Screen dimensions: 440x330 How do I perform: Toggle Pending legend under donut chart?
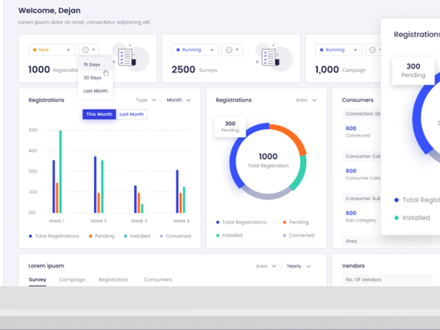coord(296,222)
